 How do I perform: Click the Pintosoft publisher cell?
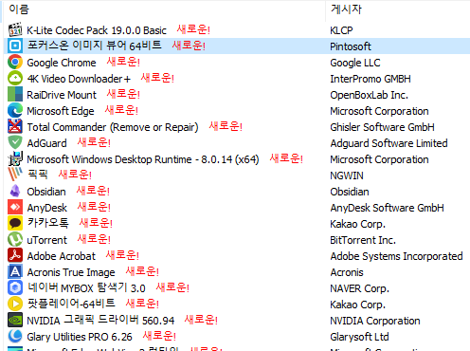coord(351,46)
